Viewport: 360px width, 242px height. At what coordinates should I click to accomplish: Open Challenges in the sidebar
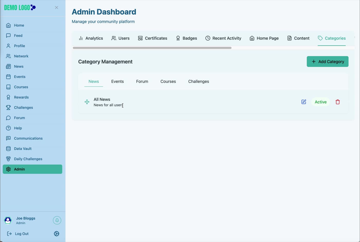click(x=32, y=107)
